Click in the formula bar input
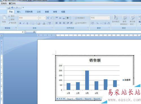The width and height of the screenshot is (141, 104). coord(88,32)
